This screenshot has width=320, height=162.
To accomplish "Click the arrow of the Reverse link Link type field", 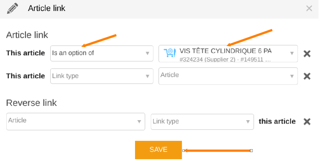I will [248, 122].
